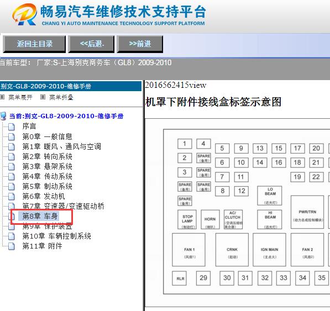
Task: Expand all menus with 菜单展开
Action: coord(20,97)
